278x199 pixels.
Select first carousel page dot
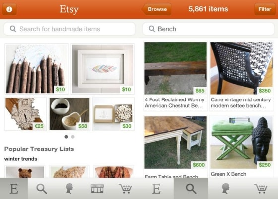pyautogui.click(x=66, y=137)
